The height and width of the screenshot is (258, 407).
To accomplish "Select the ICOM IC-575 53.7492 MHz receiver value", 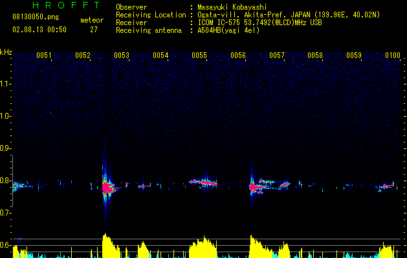I will coord(259,23).
